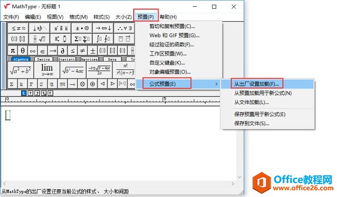This screenshot has width=337, height=197.
Task: Insert parentheses template from small bar
Action: pyautogui.click(x=103, y=51)
